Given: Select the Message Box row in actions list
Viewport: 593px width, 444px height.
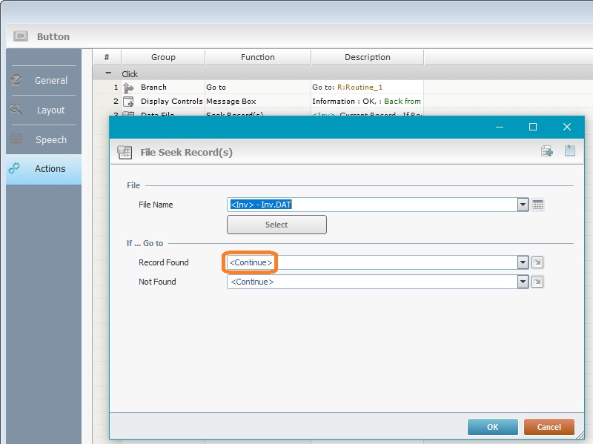Looking at the screenshot, I should pos(257,102).
